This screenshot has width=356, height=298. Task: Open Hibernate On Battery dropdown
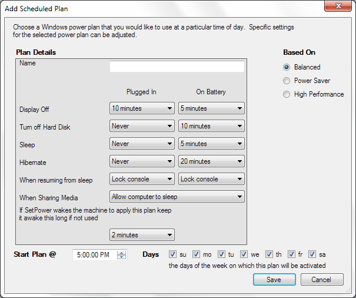[x=211, y=161]
